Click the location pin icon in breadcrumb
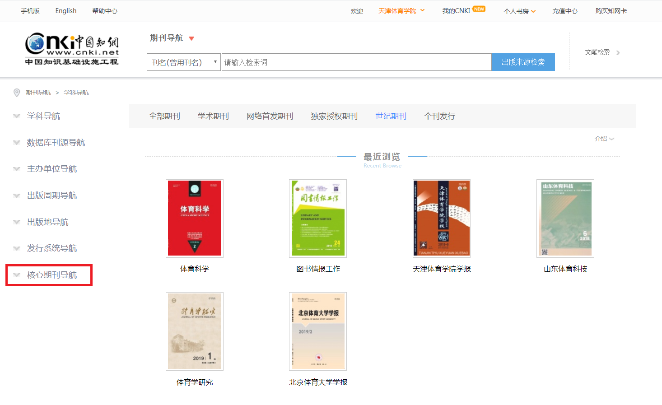Image resolution: width=662 pixels, height=405 pixels. 17,93
